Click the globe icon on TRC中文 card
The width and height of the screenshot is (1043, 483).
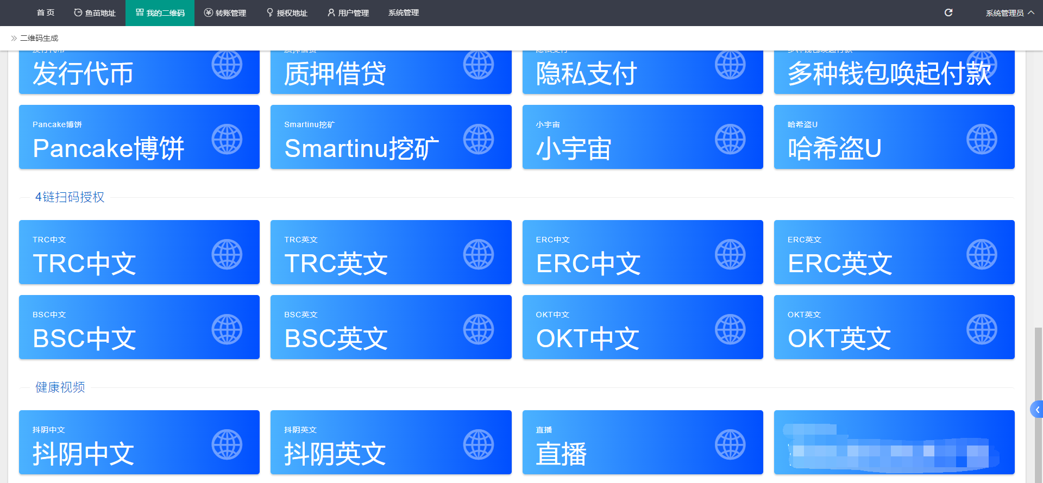(227, 254)
